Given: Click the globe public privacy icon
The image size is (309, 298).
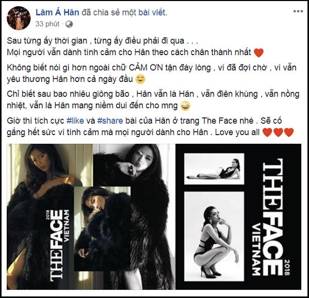Looking at the screenshot, I should coord(69,24).
